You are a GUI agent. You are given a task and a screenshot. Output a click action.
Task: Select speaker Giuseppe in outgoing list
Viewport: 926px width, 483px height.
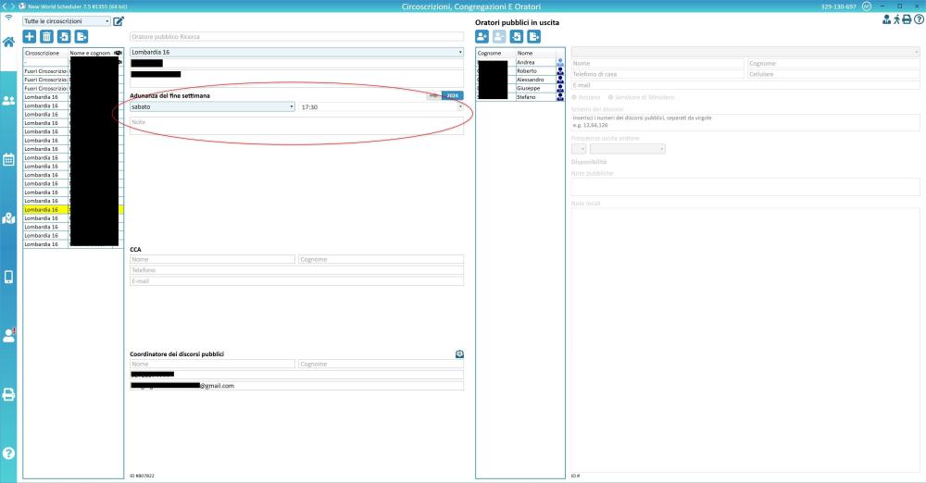(534, 88)
